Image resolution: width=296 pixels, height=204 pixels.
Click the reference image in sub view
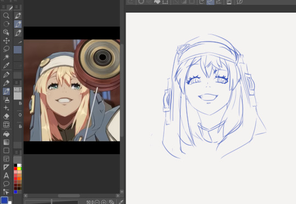(x=72, y=90)
